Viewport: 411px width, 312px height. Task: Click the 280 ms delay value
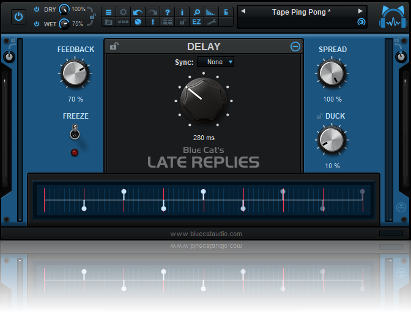click(204, 138)
